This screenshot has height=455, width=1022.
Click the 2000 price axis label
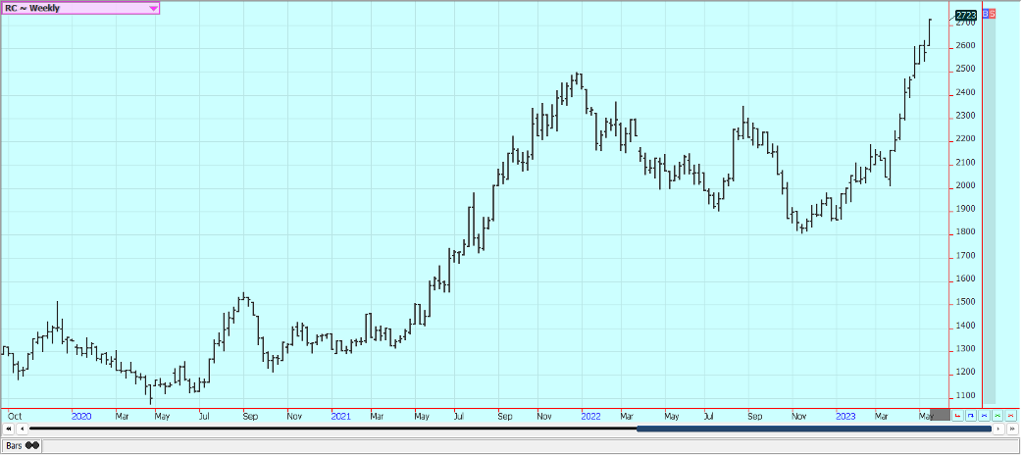tap(966, 185)
